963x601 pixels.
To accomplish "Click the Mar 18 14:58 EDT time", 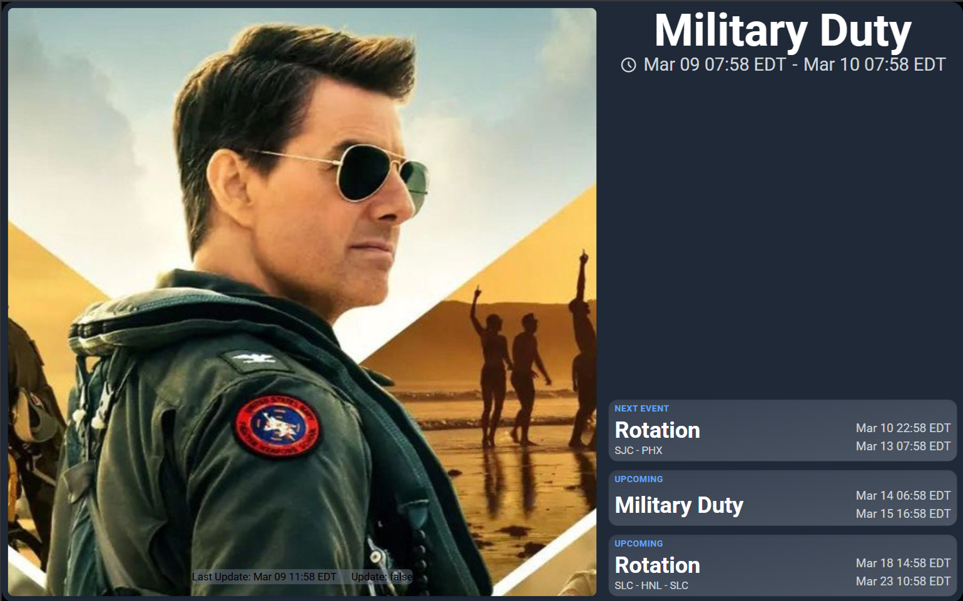I will 903,563.
